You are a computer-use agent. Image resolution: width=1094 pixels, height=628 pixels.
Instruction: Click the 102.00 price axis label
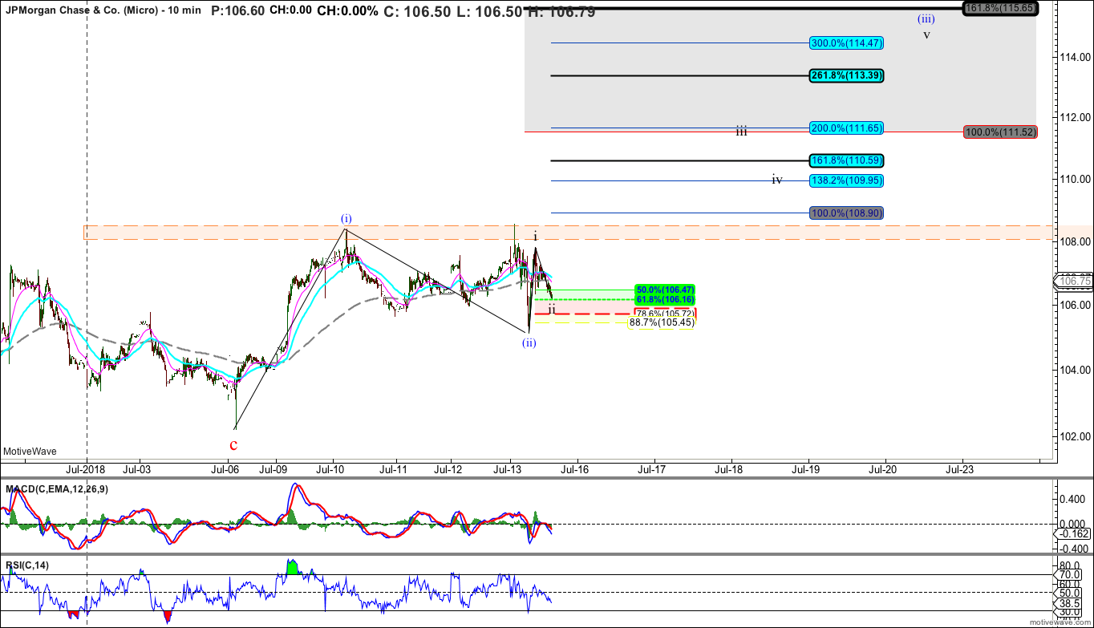[1075, 437]
